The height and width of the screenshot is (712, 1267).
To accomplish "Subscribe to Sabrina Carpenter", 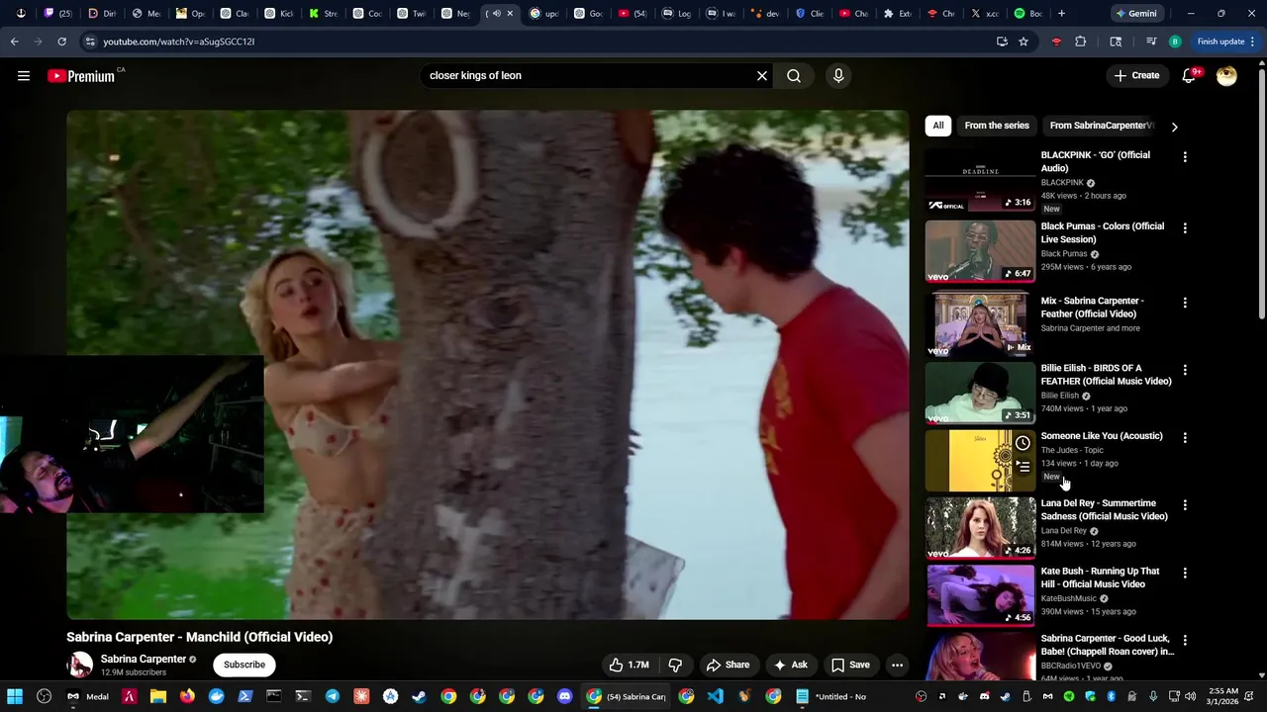I will coord(244,665).
